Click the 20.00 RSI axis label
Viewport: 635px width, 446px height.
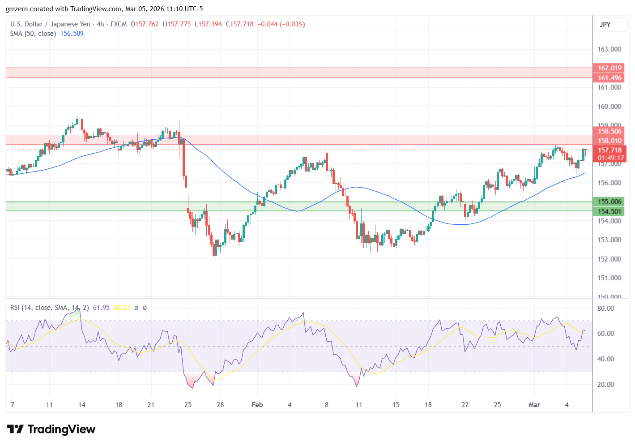605,384
